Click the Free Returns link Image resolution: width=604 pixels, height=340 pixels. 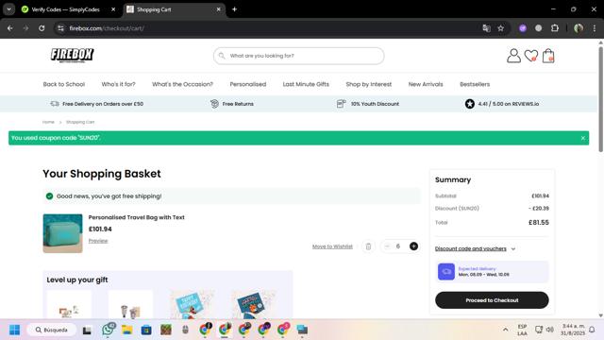[x=232, y=104]
